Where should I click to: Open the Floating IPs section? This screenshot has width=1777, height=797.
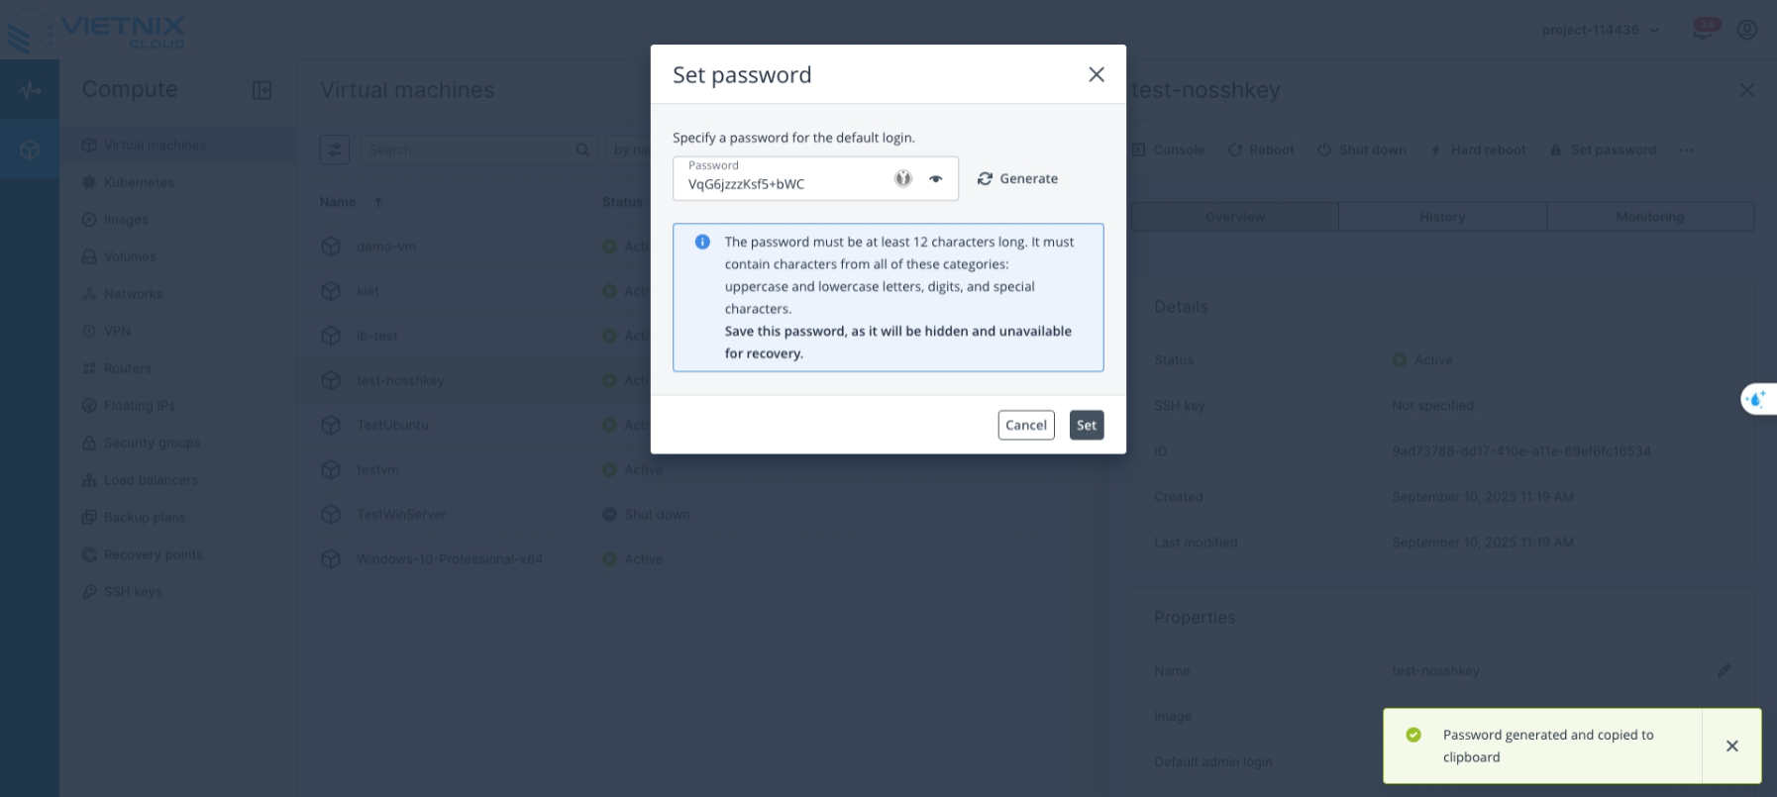coord(140,405)
